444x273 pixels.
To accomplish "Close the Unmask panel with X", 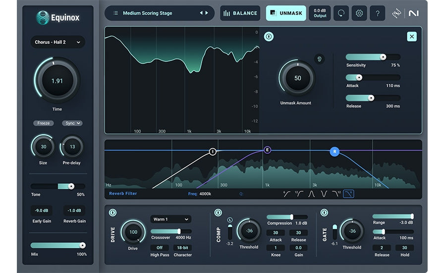I will coord(412,37).
